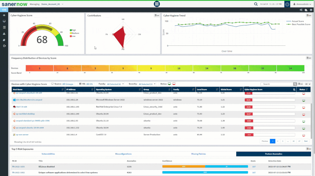Export Contributors chart as CSV
Screen dimensions: 315x176
[157, 15]
